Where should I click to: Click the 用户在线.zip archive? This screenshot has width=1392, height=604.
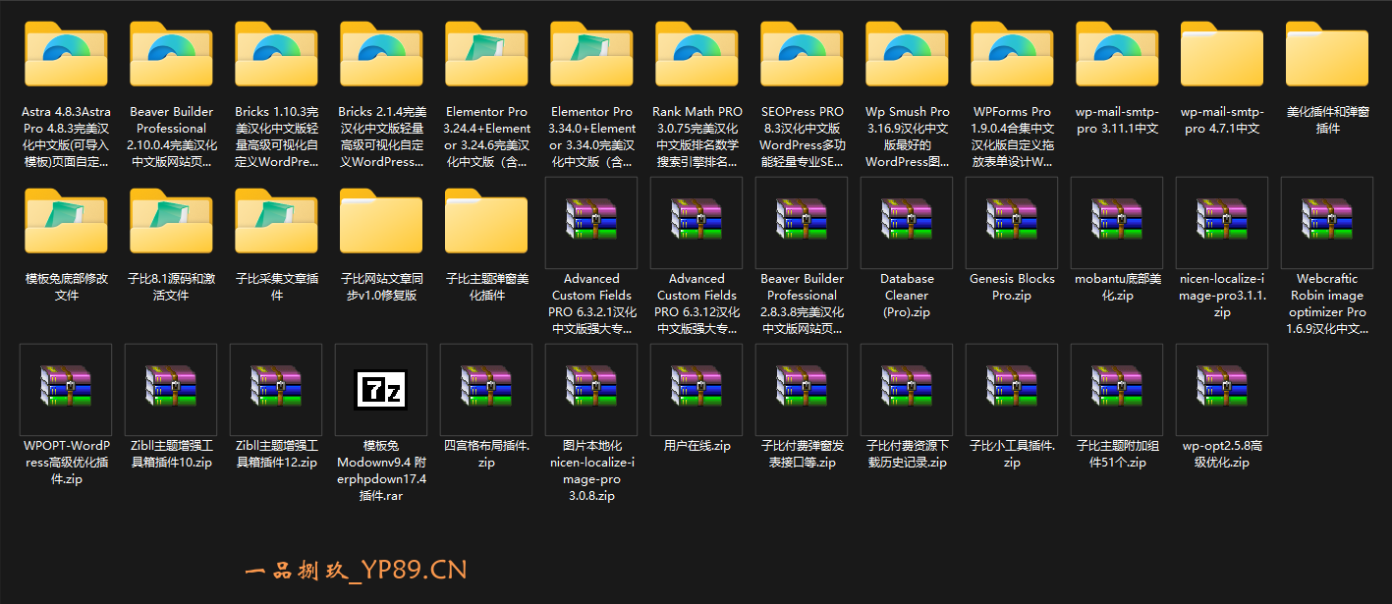(x=696, y=390)
